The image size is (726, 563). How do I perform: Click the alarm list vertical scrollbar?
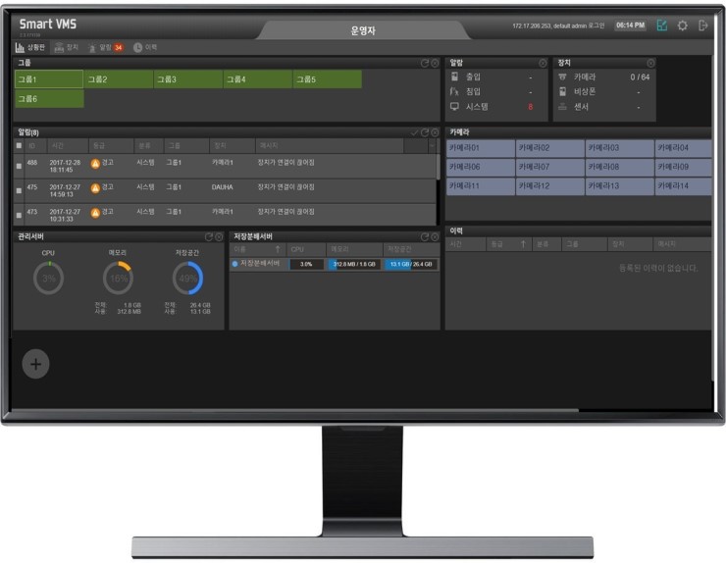tap(438, 167)
